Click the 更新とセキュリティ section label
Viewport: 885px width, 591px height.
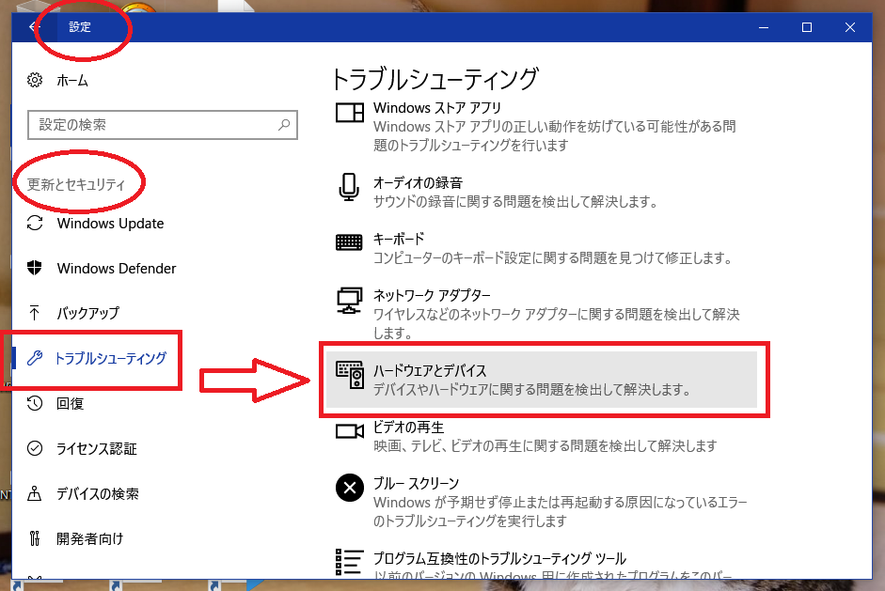pyautogui.click(x=76, y=184)
